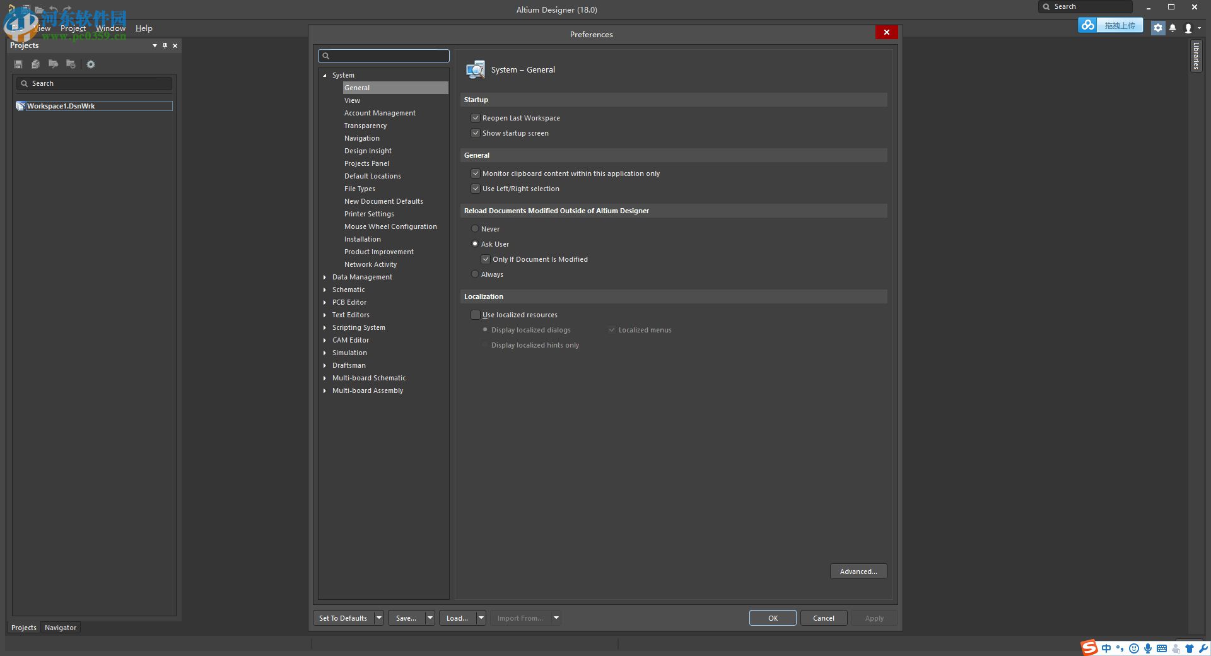Click the IME account person icon

[1176, 648]
